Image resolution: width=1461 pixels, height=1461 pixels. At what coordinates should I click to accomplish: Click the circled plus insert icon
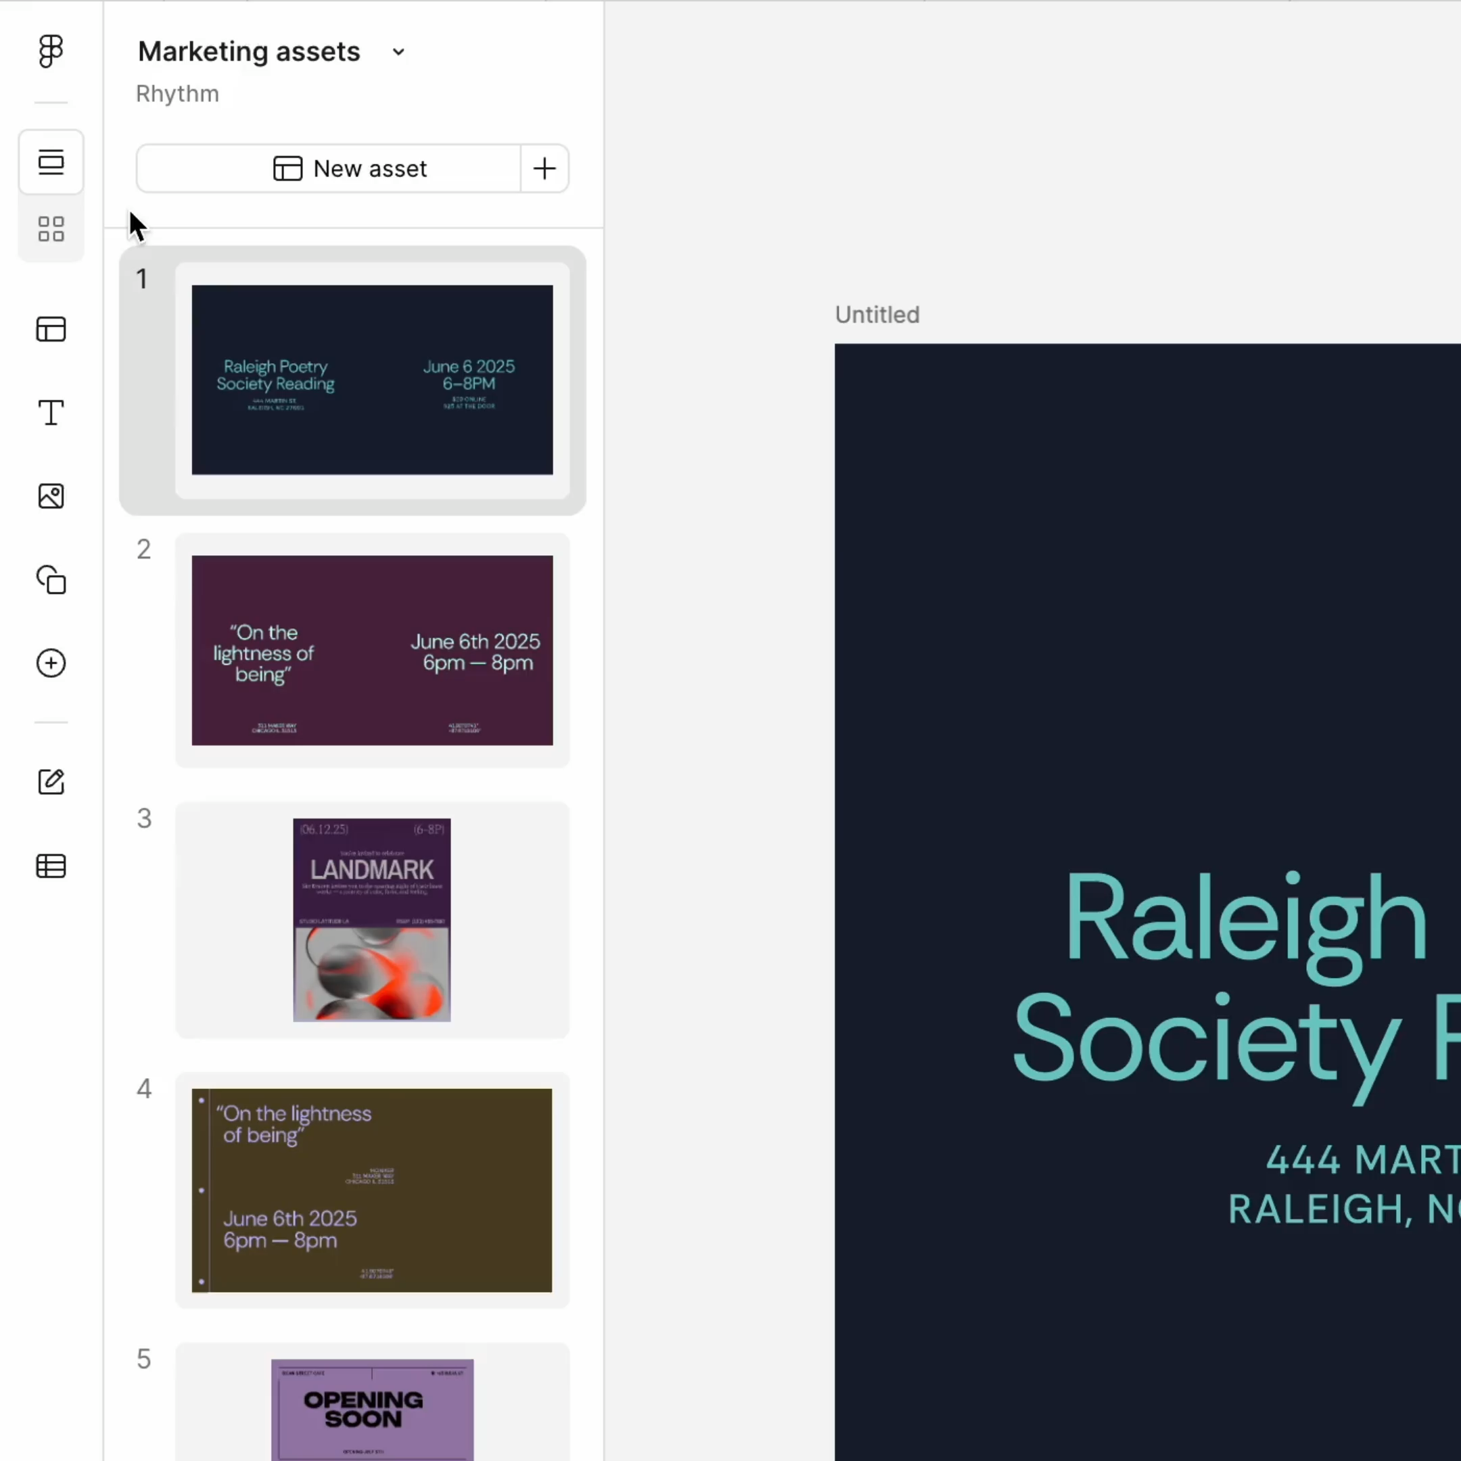coord(51,663)
